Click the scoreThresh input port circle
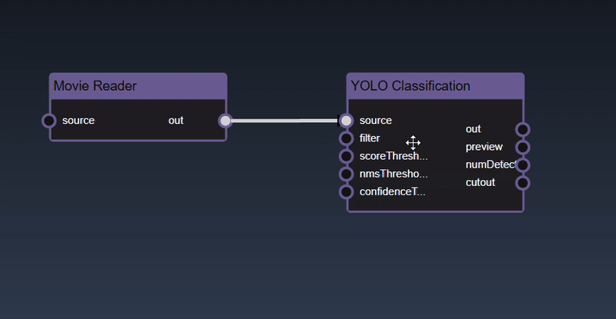 pyautogui.click(x=346, y=156)
